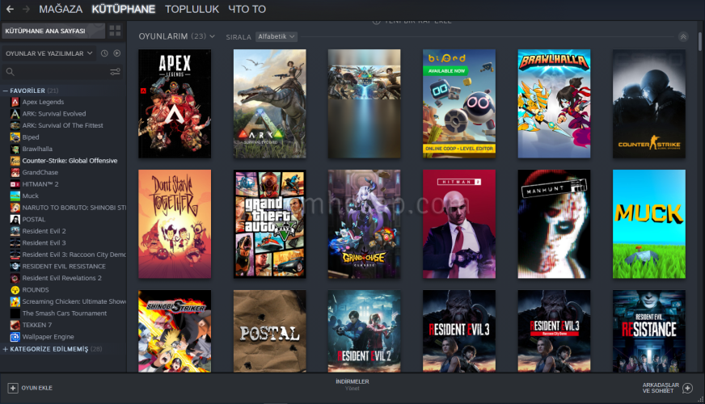Click the library search field

coord(57,72)
